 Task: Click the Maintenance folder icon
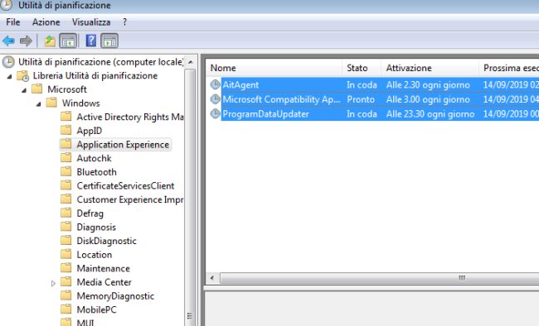(x=66, y=267)
